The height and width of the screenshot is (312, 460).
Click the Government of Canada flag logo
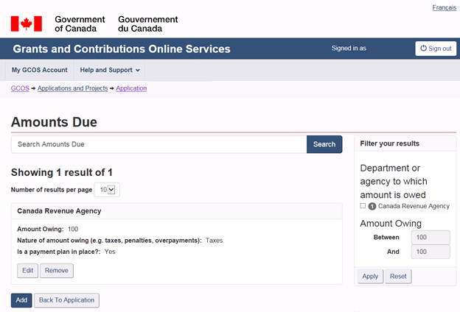26,24
